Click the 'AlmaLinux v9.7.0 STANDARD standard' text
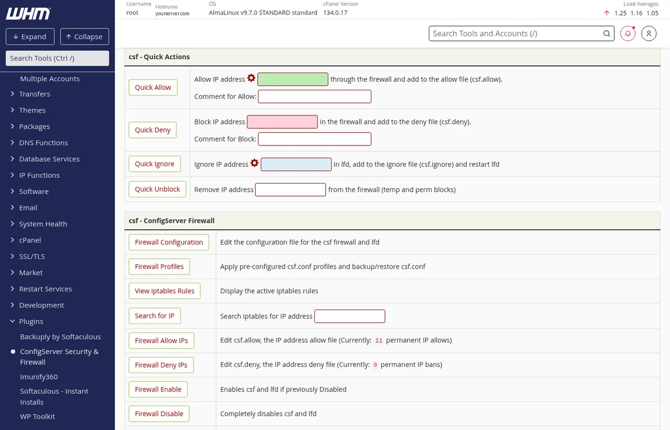Screen dimensions: 670x430 (263, 12)
